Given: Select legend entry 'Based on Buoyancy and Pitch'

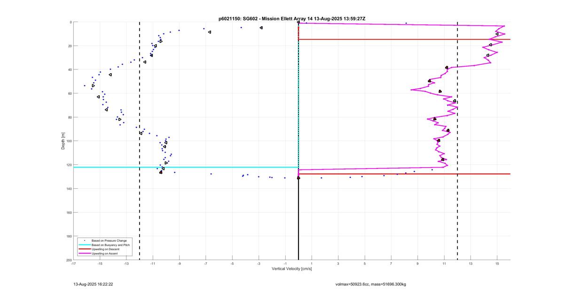Looking at the screenshot, I should 111,245.
